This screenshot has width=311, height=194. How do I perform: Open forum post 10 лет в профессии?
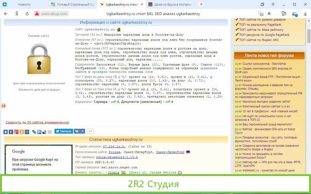click(x=270, y=111)
